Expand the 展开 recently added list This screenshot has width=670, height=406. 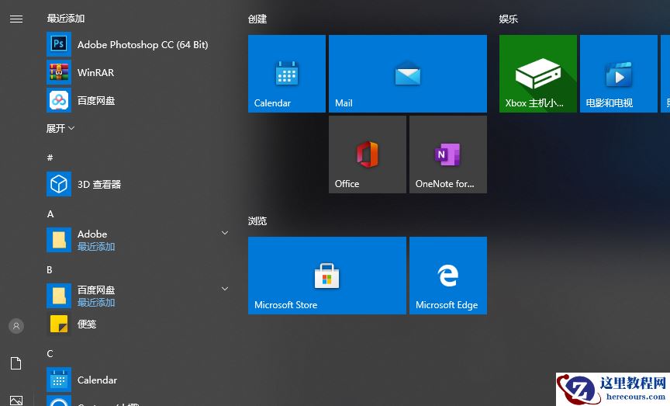[x=60, y=128]
